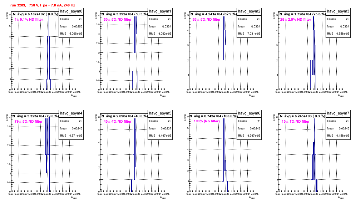Select the magenta 50± 5% ND filter label

(x=118, y=20)
